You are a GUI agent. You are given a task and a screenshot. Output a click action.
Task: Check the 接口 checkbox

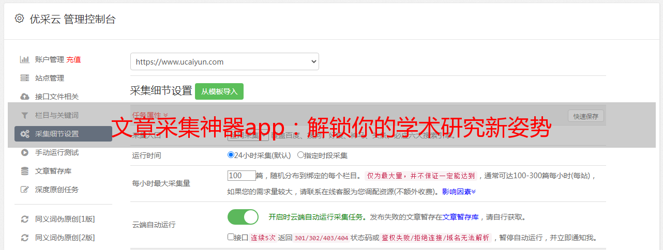click(231, 237)
